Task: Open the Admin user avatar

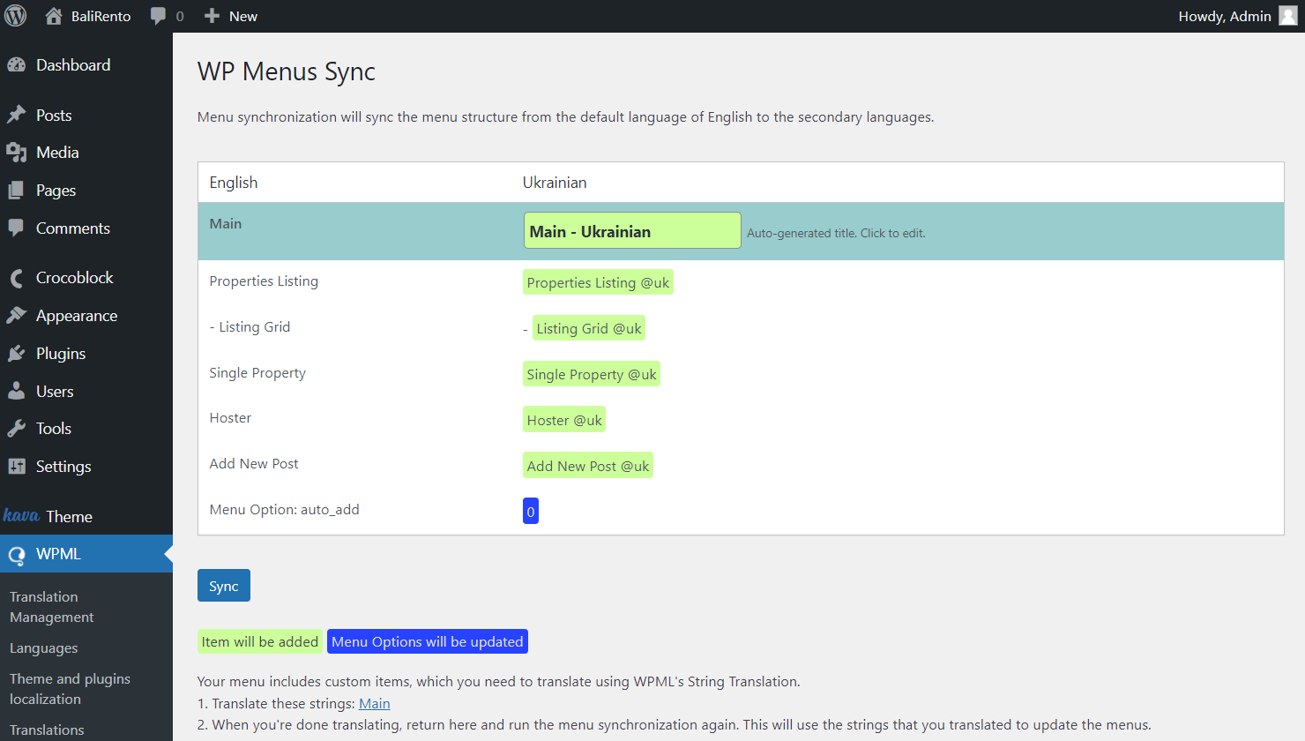Action: point(1288,16)
